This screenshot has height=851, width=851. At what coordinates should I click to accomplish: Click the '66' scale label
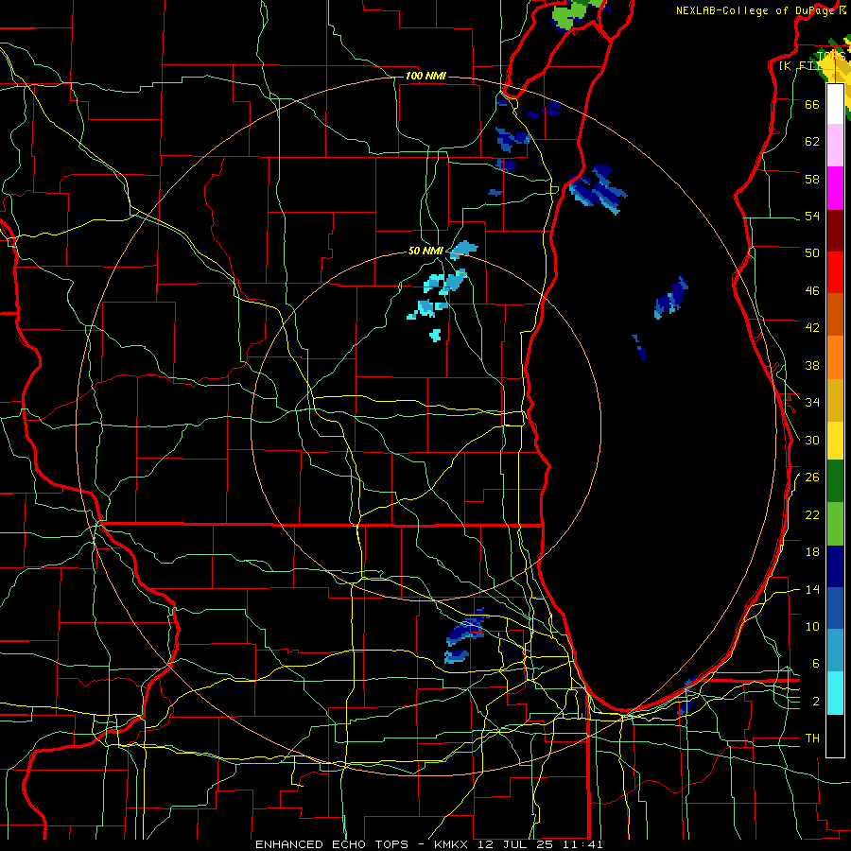812,104
